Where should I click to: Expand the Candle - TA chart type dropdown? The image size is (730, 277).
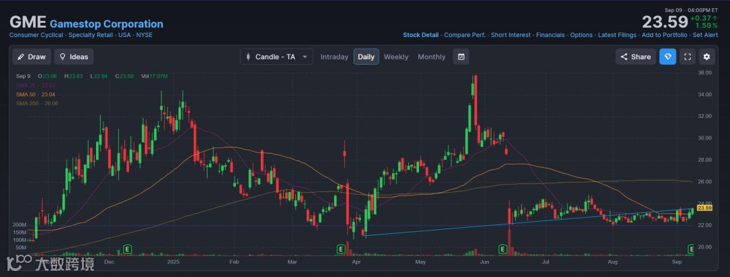click(276, 57)
